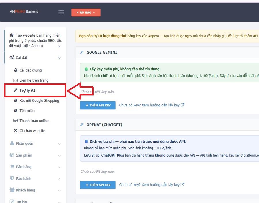Click the external link icon in Gemini guide

182,105
